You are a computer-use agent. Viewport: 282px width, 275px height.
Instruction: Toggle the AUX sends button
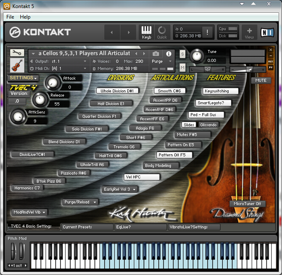pos(271,61)
